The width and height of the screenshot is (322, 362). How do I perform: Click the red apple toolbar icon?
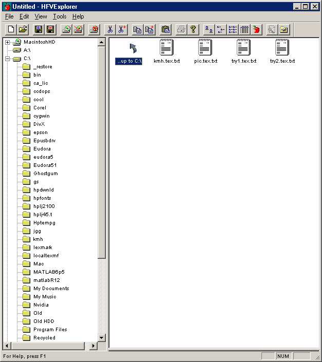pos(256,29)
